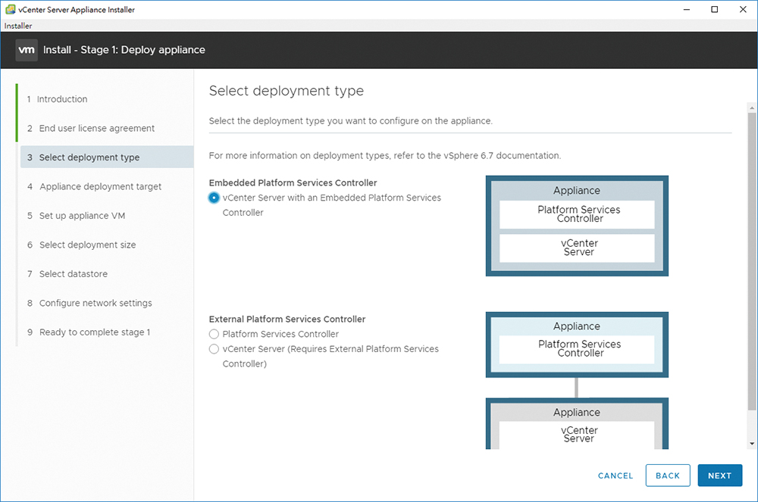Maximize the installer window

(715, 10)
